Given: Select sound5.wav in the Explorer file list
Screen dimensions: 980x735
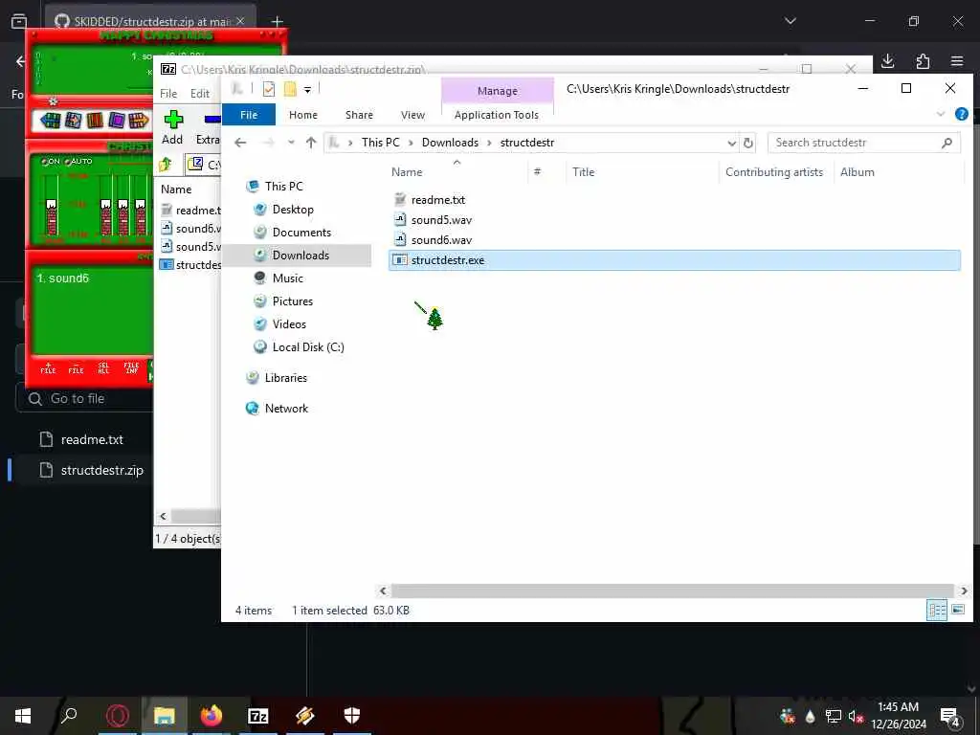Looking at the screenshot, I should (441, 220).
